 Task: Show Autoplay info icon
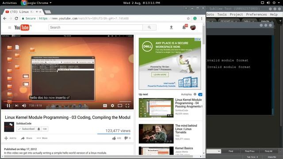195,94
